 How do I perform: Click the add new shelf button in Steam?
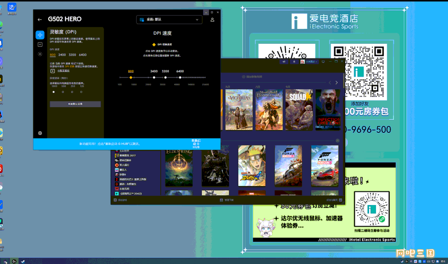coord(252,77)
